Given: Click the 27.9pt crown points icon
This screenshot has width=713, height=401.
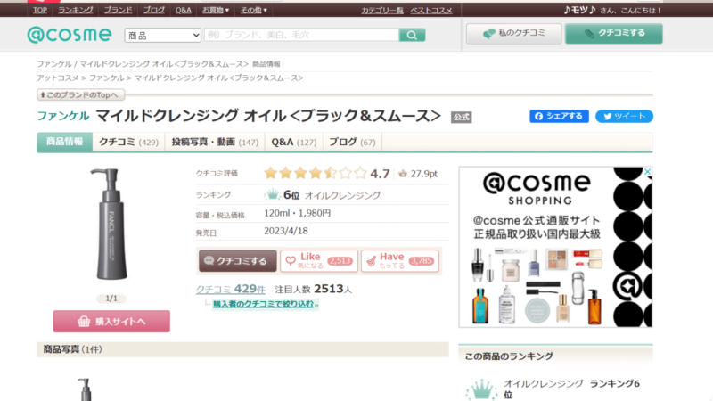Looking at the screenshot, I should [x=403, y=173].
